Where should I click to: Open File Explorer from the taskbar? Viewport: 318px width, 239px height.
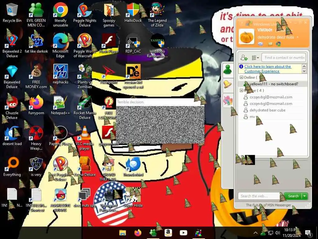coord(122,233)
